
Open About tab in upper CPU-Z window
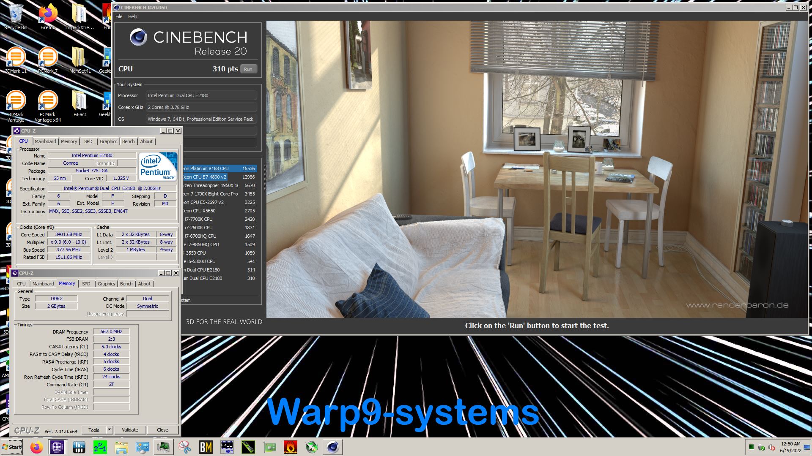click(x=146, y=141)
